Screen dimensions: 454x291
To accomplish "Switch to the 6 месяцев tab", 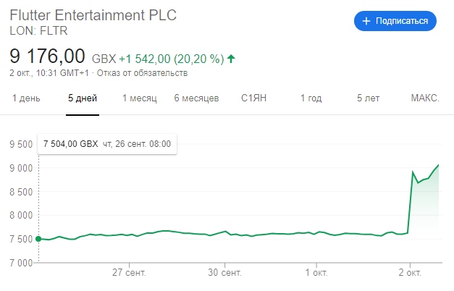I will coord(196,98).
